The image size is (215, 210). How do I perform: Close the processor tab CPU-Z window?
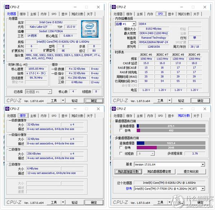point(98,7)
